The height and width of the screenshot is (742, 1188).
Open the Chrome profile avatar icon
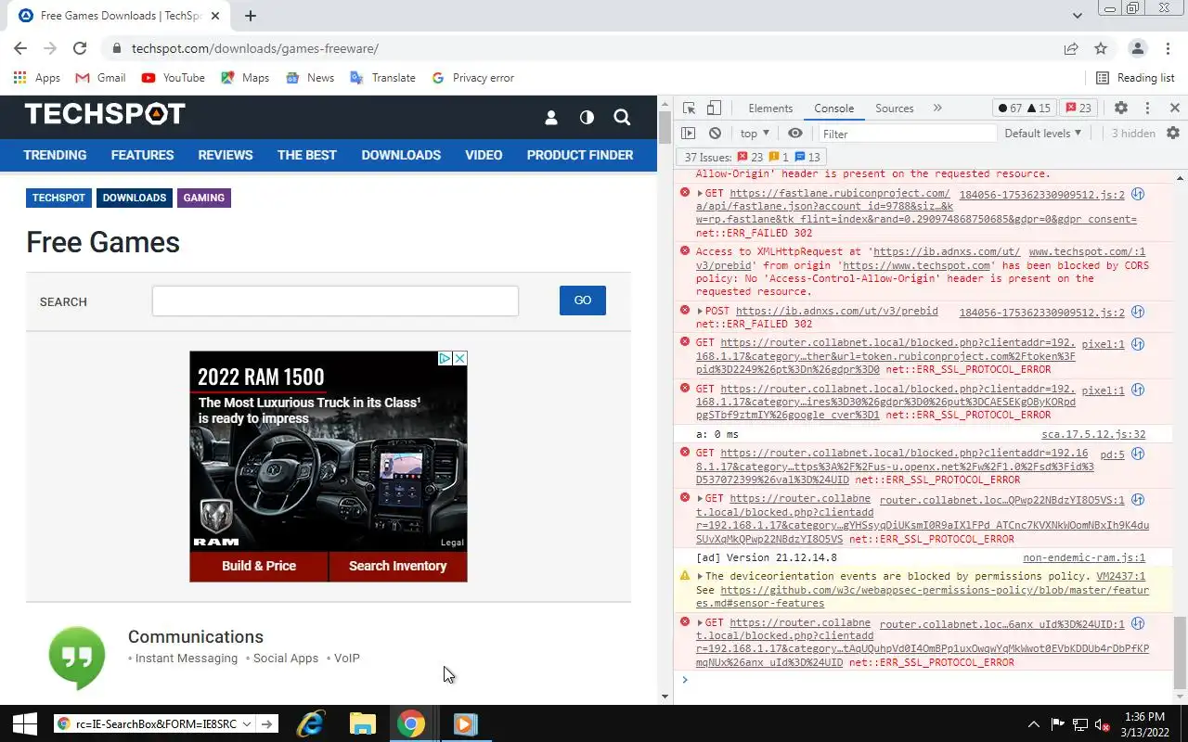pyautogui.click(x=1138, y=48)
